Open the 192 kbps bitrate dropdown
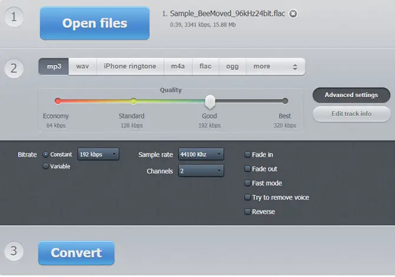 [98, 154]
